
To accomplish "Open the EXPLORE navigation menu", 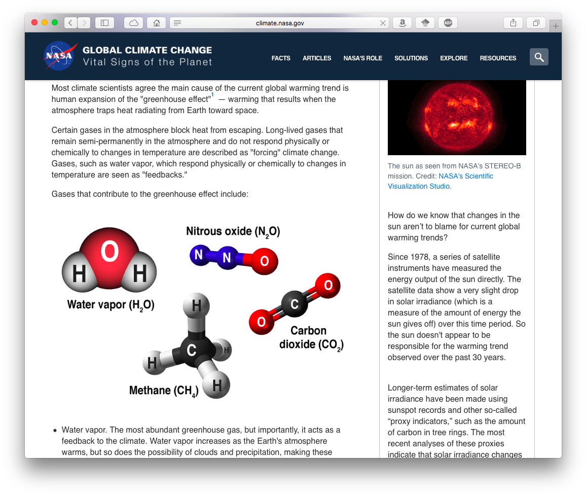I will [453, 58].
